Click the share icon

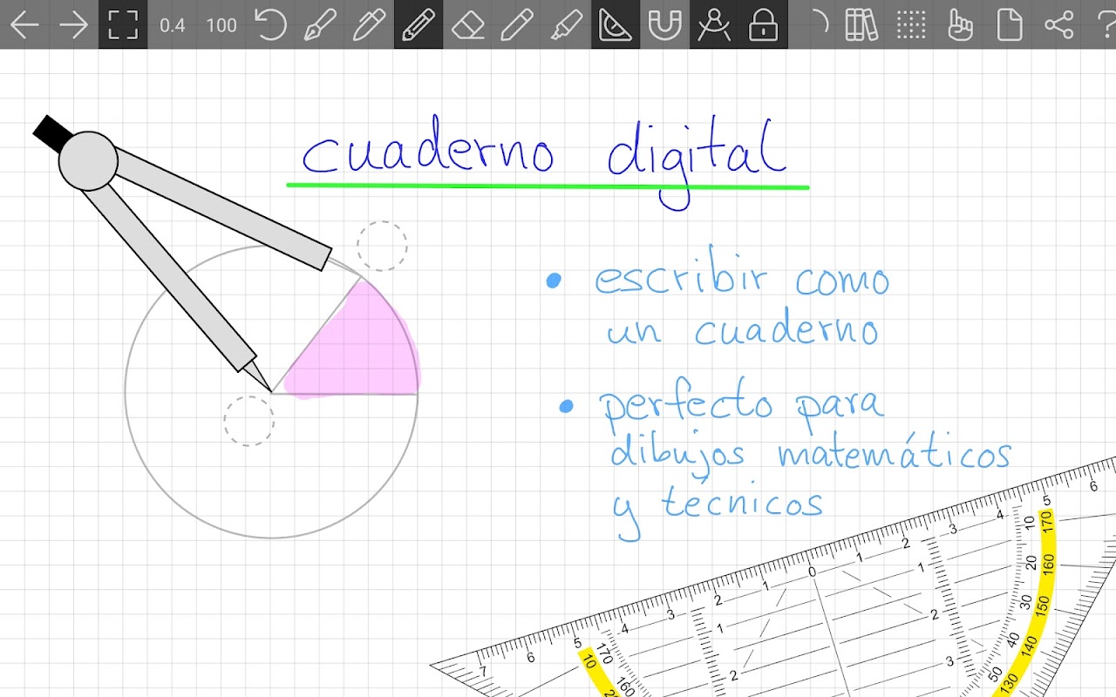click(1058, 24)
